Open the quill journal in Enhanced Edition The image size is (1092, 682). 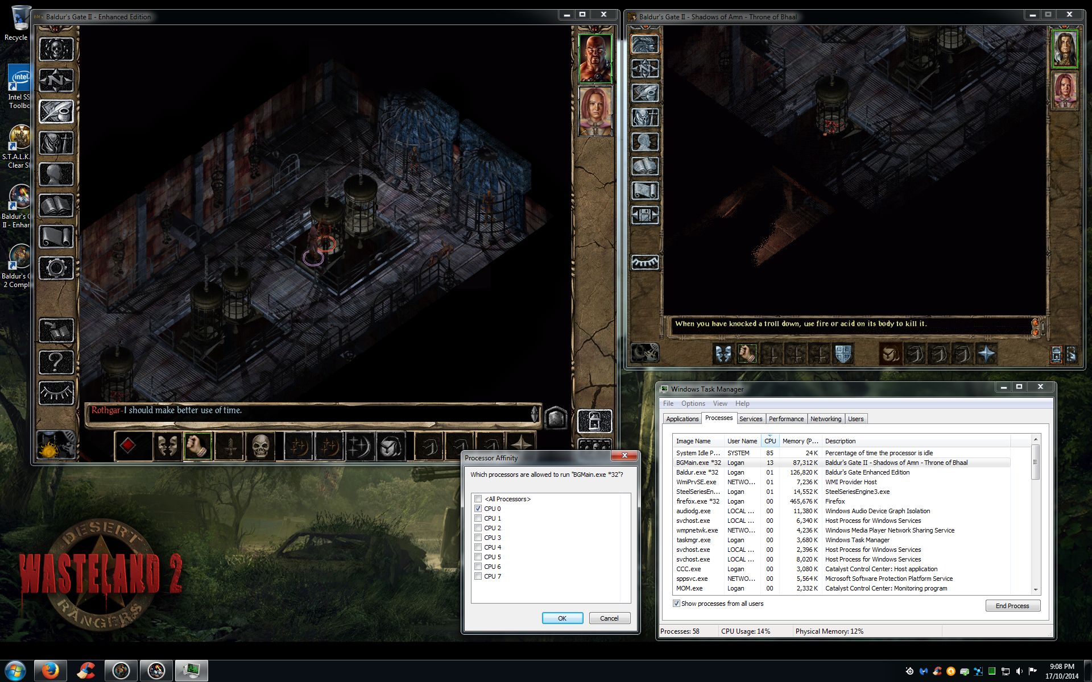click(x=56, y=111)
